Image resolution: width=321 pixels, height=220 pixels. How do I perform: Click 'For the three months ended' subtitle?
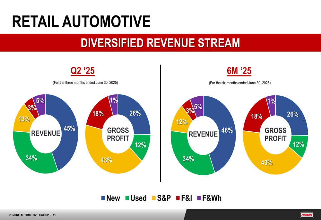(x=85, y=83)
